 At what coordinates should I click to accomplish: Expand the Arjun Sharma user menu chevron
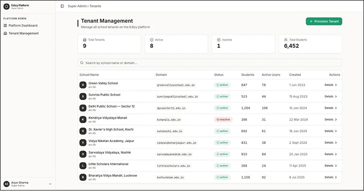click(x=50, y=184)
